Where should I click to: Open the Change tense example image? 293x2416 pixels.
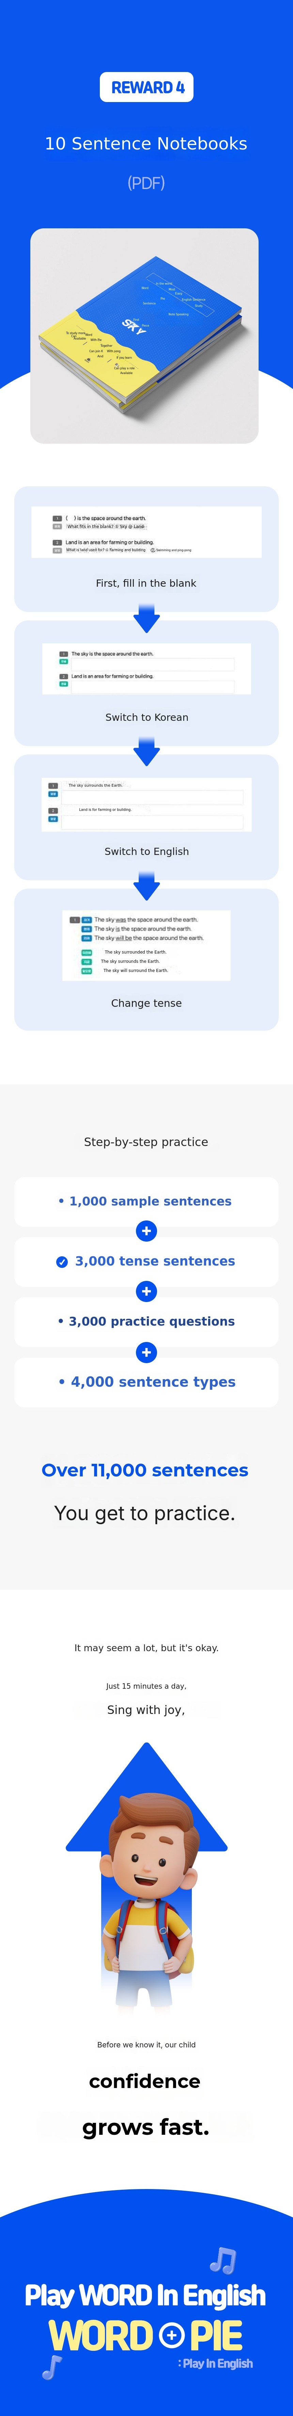click(147, 945)
